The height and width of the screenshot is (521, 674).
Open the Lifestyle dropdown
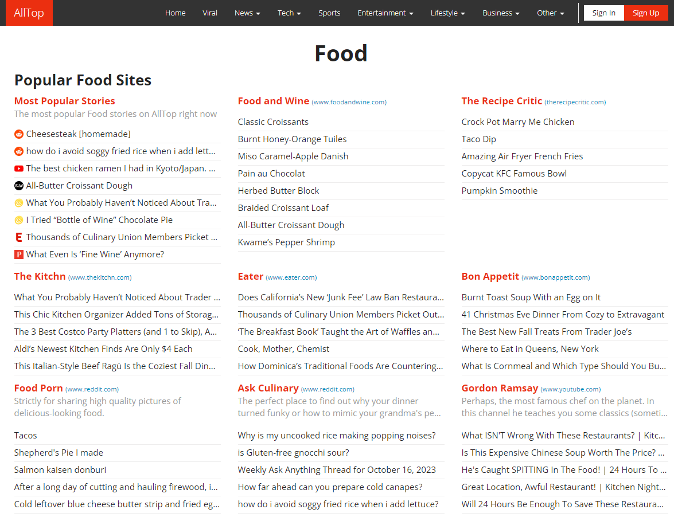pos(447,13)
